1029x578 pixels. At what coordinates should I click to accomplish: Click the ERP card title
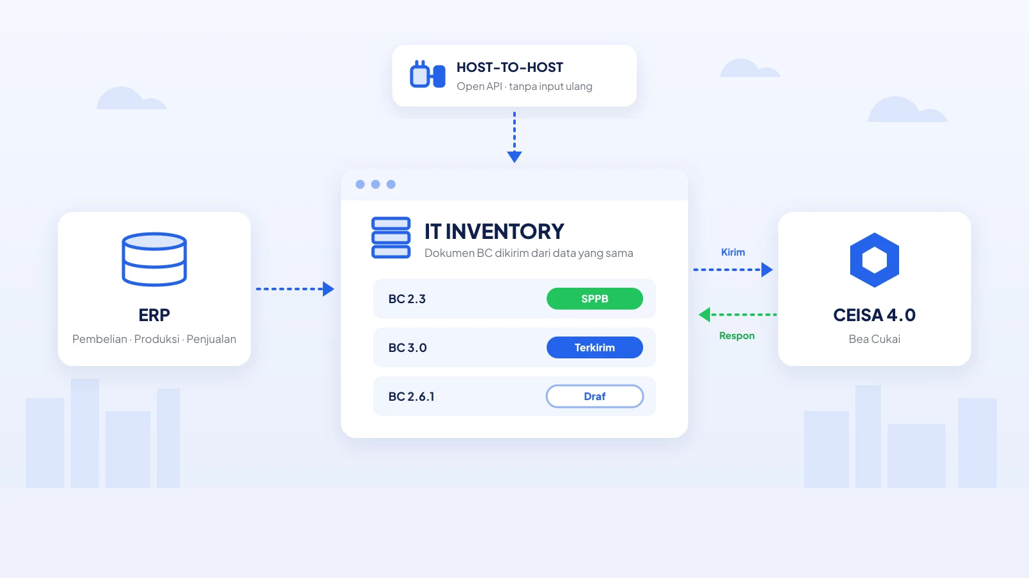[x=154, y=315]
